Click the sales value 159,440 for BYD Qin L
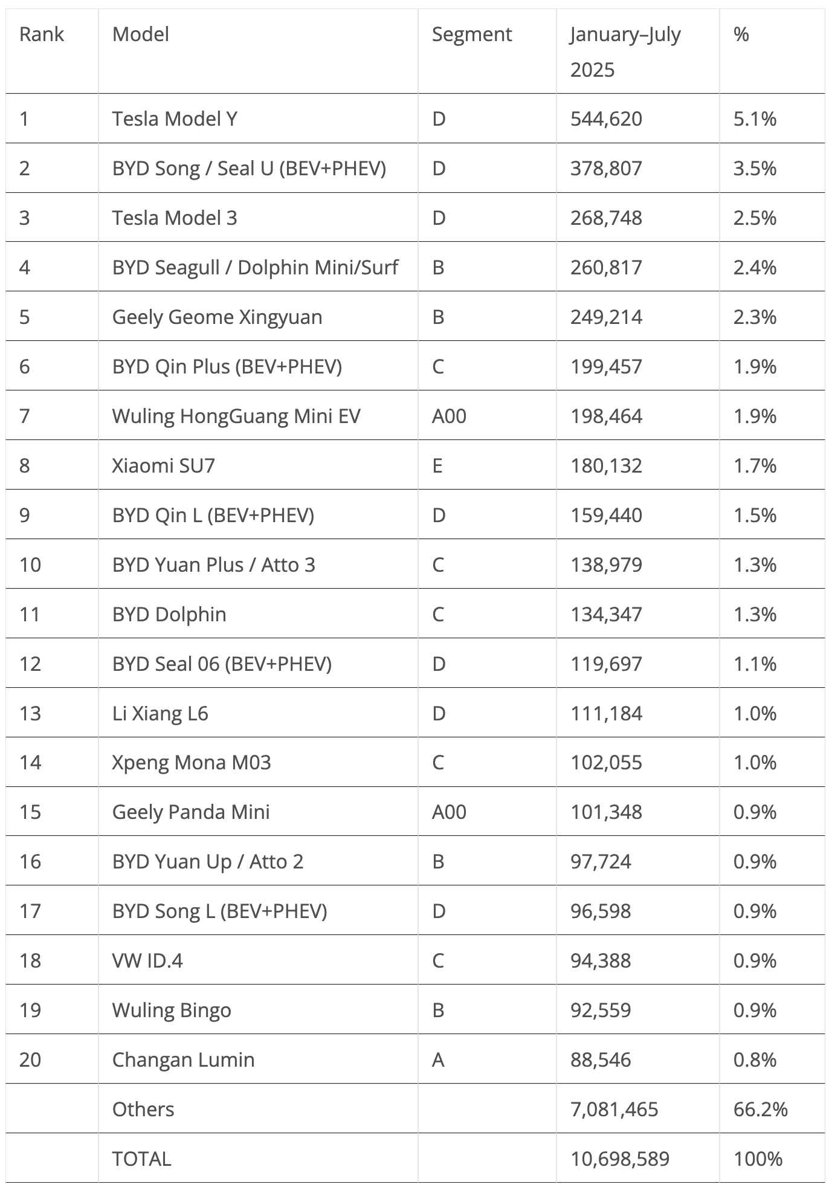The height and width of the screenshot is (1190, 832). [x=606, y=516]
